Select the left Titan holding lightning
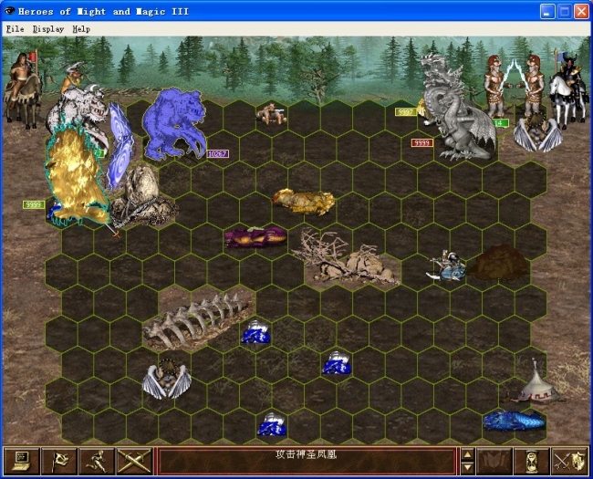 pyautogui.click(x=496, y=87)
